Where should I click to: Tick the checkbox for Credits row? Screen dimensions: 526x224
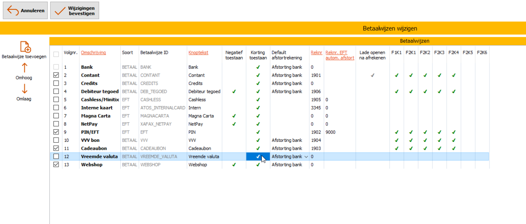click(56, 83)
